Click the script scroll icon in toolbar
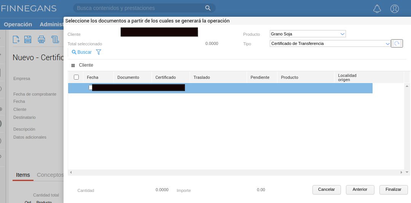This screenshot has height=203, width=411. [55, 39]
